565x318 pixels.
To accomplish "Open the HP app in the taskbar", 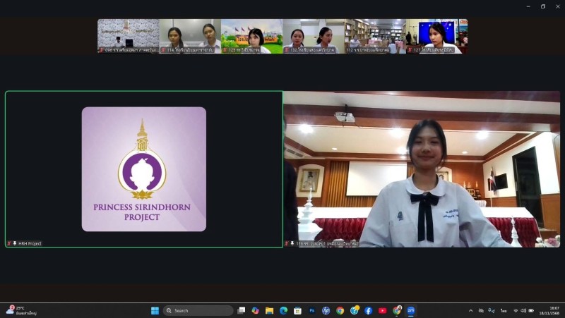I will [326, 310].
